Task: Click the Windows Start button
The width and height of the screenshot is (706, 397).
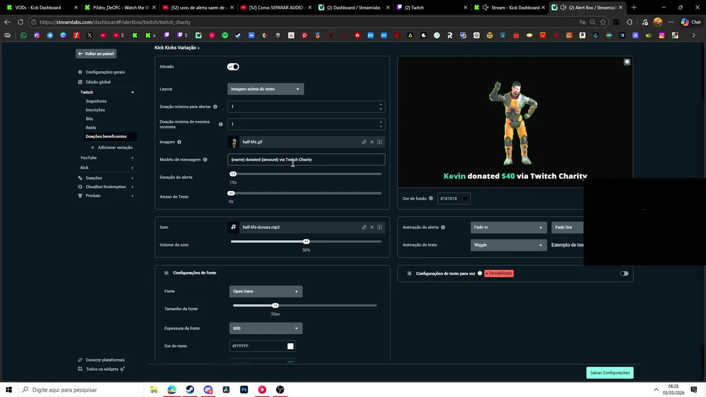Action: point(9,390)
